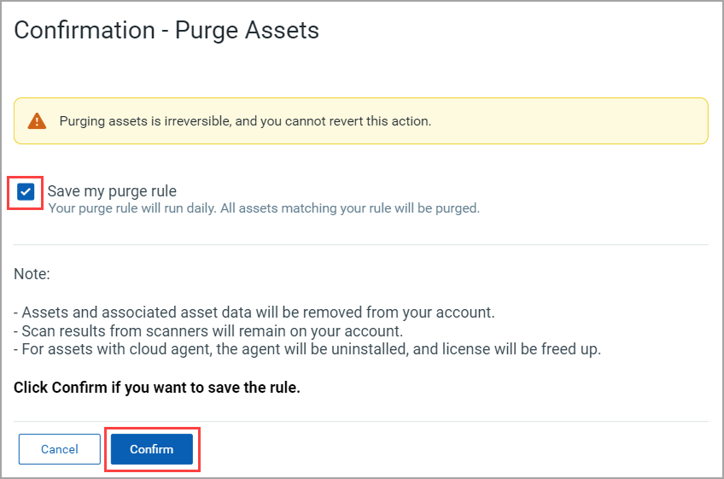Click the 'For assets with cloud agent' line
724x479 pixels.
pos(307,348)
